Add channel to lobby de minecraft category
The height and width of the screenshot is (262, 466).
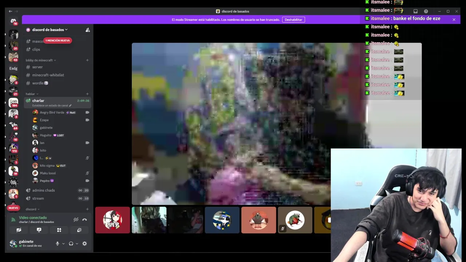coord(87,60)
